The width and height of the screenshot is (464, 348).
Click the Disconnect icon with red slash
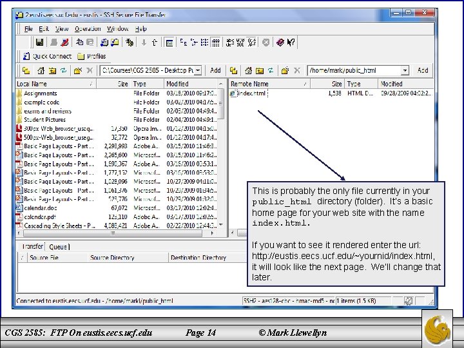click(x=64, y=43)
